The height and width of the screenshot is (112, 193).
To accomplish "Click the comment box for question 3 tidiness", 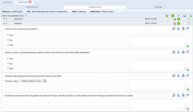I will 157,85.
